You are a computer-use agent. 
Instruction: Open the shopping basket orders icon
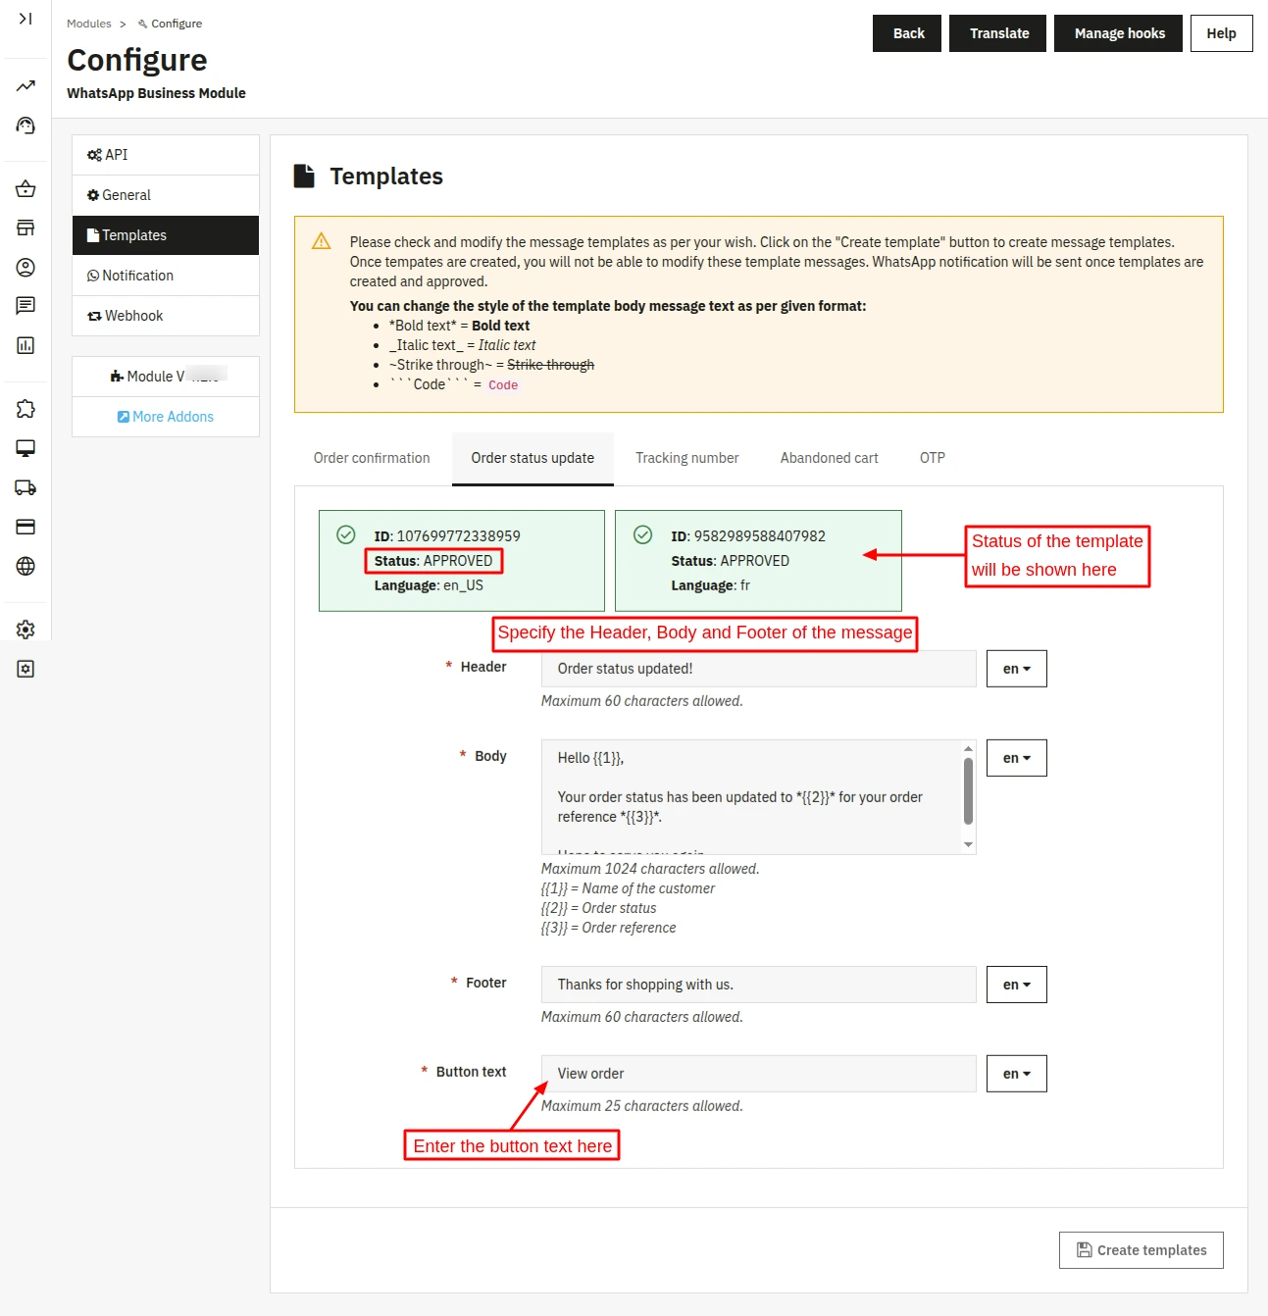click(25, 188)
